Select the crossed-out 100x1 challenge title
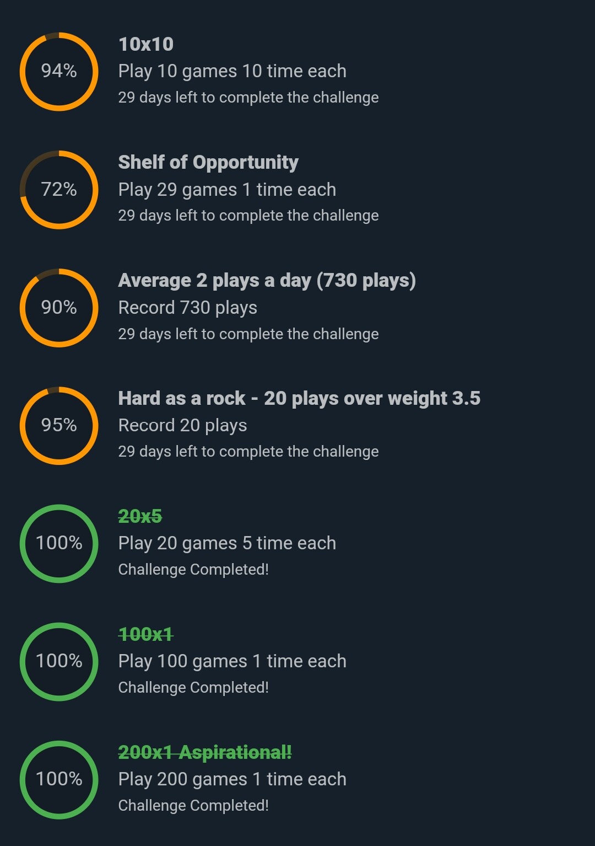595x846 pixels. 146,634
